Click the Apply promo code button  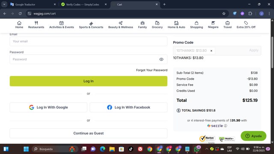(254, 50)
